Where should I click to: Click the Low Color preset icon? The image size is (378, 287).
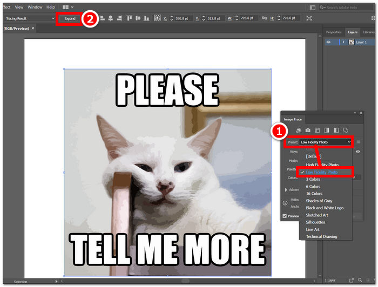318,130
